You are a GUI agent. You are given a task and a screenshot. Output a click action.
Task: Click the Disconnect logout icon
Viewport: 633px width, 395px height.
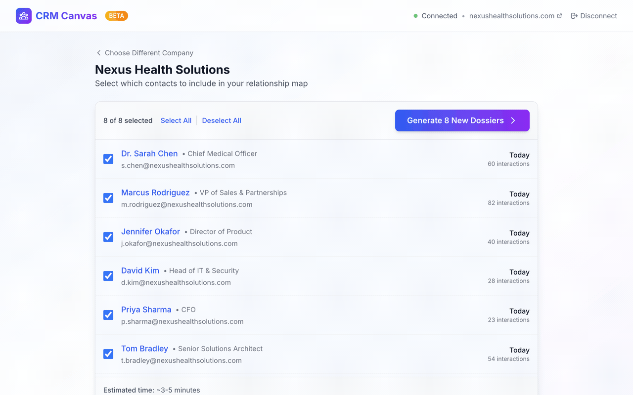574,15
